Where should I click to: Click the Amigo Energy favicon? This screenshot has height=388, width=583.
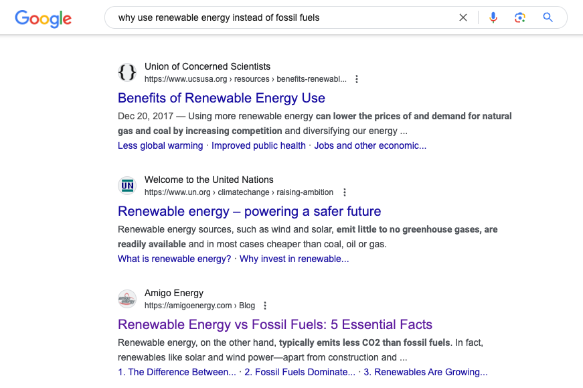pos(127,299)
